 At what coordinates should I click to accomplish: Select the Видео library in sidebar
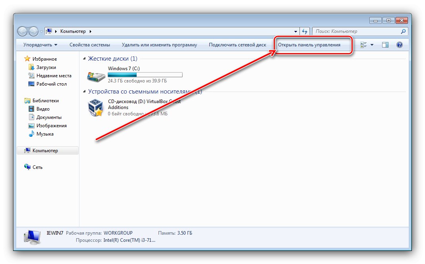42,109
